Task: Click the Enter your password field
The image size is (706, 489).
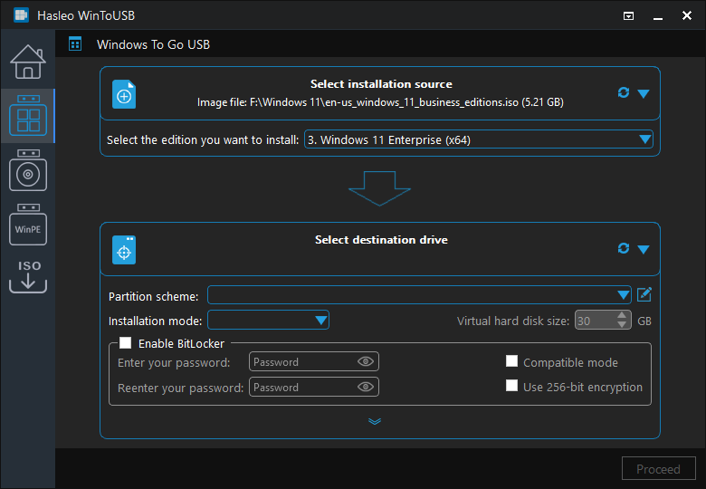Action: [314, 361]
